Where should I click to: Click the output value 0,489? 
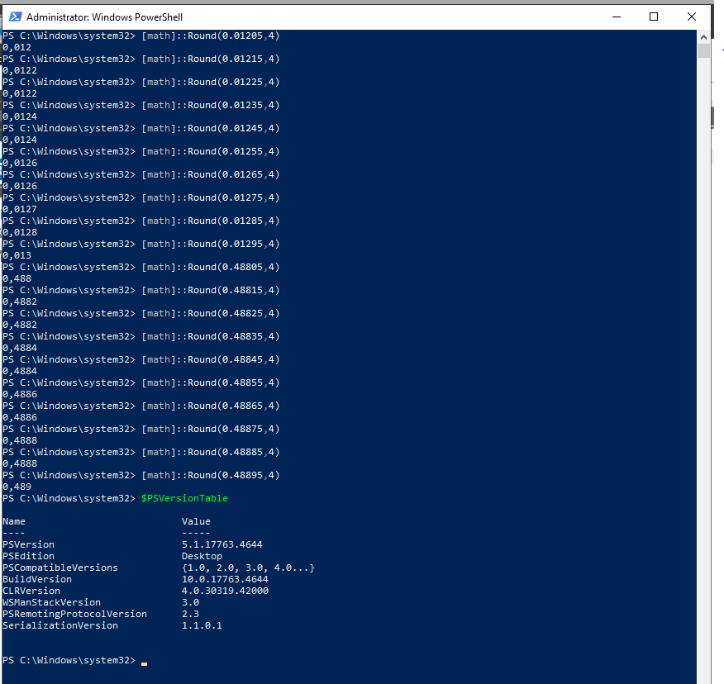click(17, 487)
